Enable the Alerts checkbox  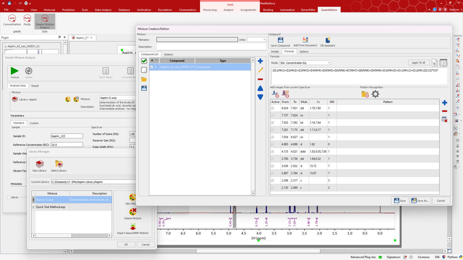(x=9, y=197)
